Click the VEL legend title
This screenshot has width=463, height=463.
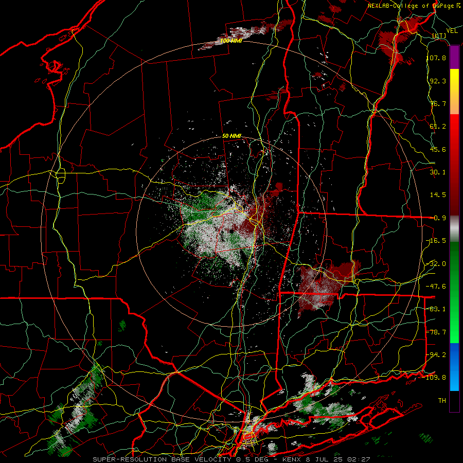tap(452, 30)
